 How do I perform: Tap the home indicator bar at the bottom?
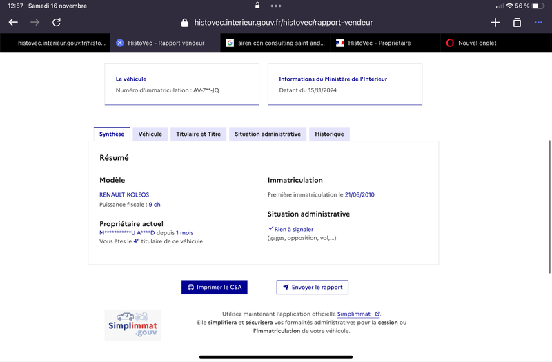tap(276, 356)
